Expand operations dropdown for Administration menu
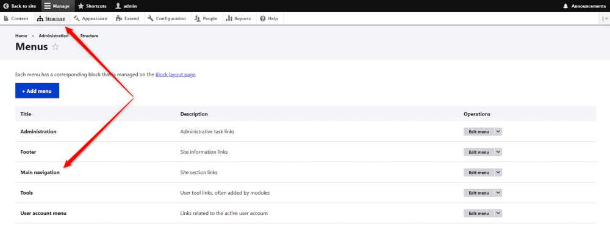This screenshot has height=243, width=610. (498, 132)
